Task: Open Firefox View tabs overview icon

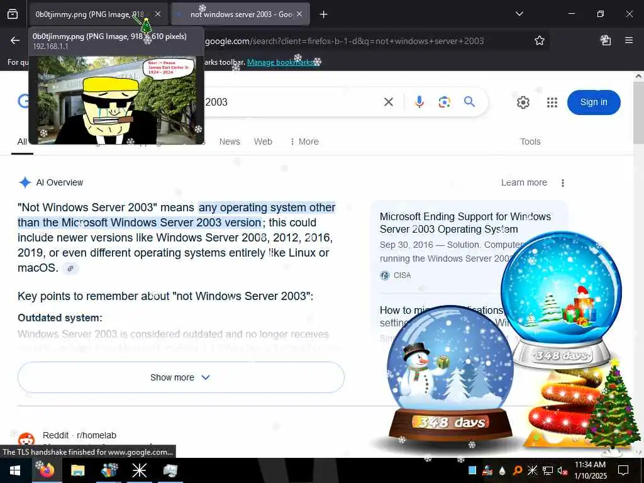Action: click(13, 14)
